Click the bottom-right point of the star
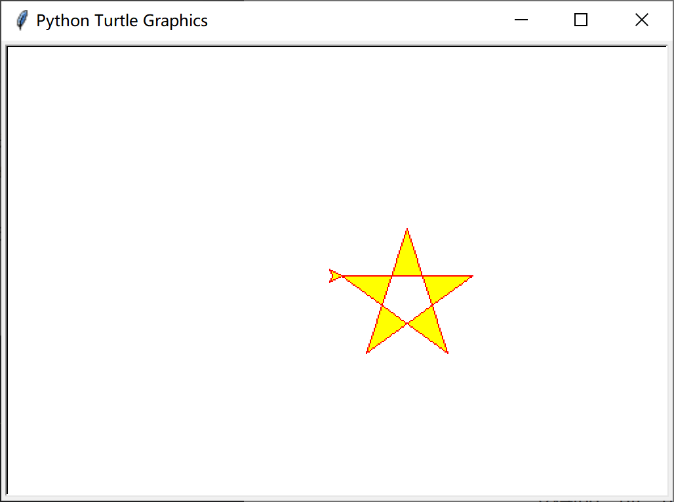 tap(448, 353)
